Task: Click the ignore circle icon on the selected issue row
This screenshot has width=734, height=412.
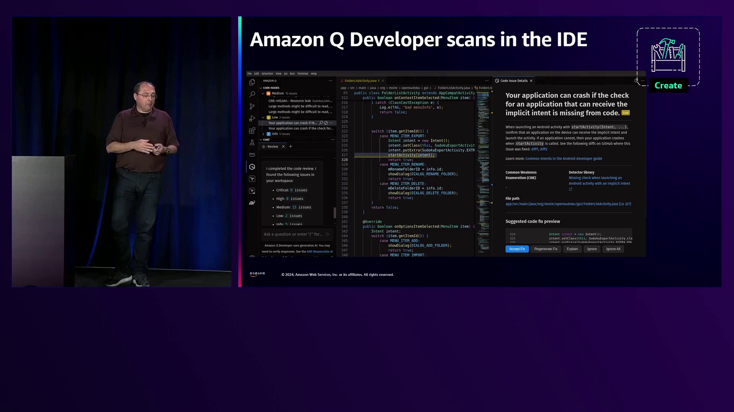Action: point(326,123)
